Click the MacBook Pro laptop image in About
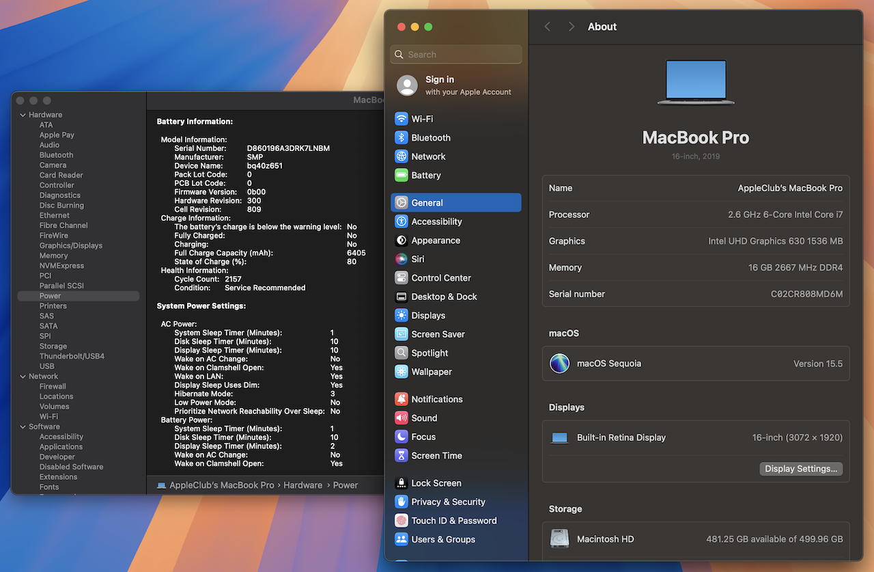 pyautogui.click(x=696, y=82)
